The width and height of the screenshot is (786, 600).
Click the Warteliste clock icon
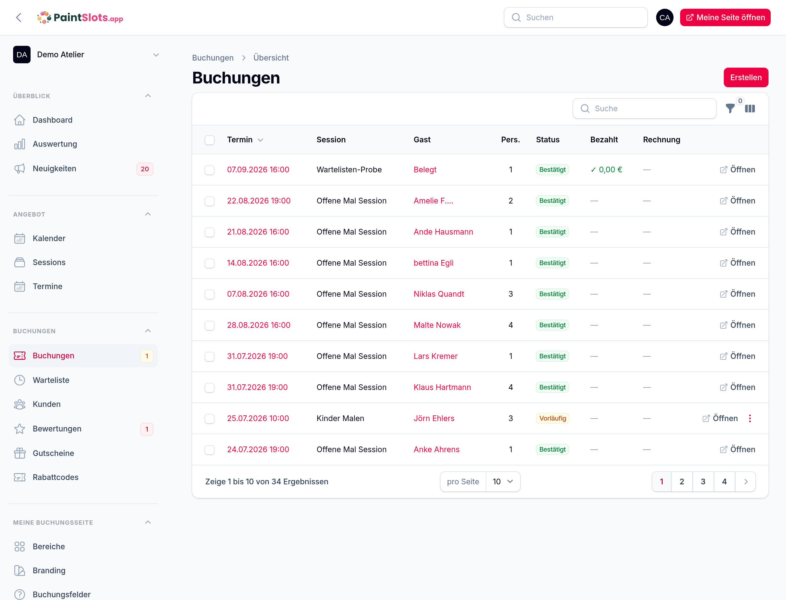click(x=20, y=380)
